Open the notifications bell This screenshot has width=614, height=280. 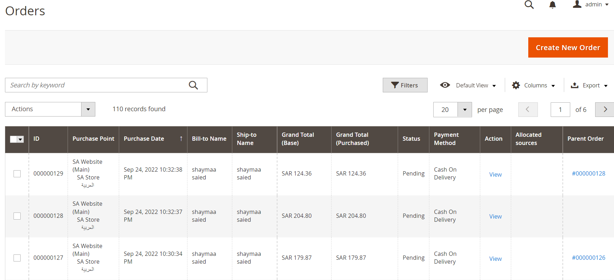552,5
